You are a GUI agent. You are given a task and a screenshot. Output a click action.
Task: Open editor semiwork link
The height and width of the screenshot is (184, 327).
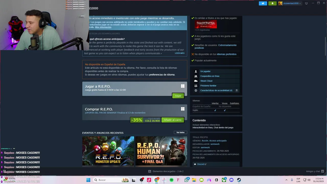point(205,147)
